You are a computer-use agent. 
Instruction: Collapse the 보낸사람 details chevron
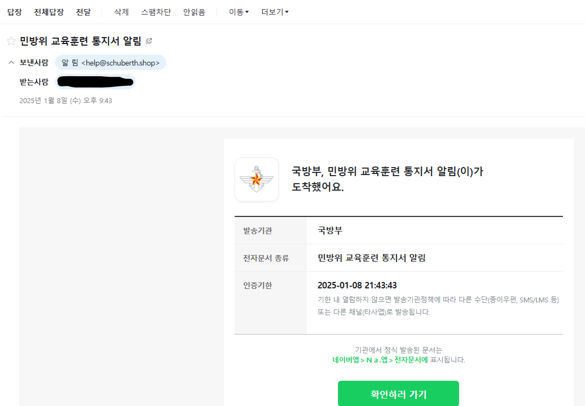pos(11,63)
